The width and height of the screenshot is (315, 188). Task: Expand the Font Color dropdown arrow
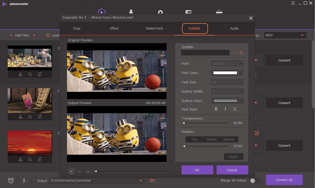pos(241,73)
